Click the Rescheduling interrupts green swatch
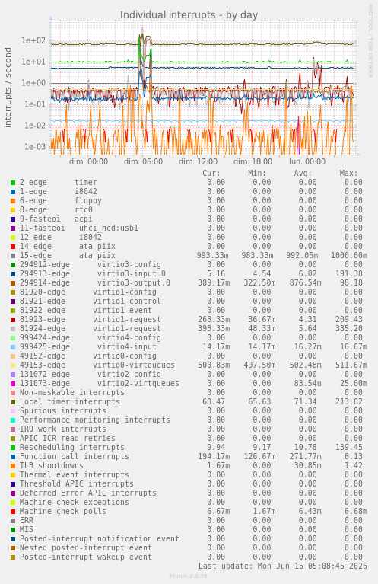This screenshot has height=584, width=378. (13, 448)
